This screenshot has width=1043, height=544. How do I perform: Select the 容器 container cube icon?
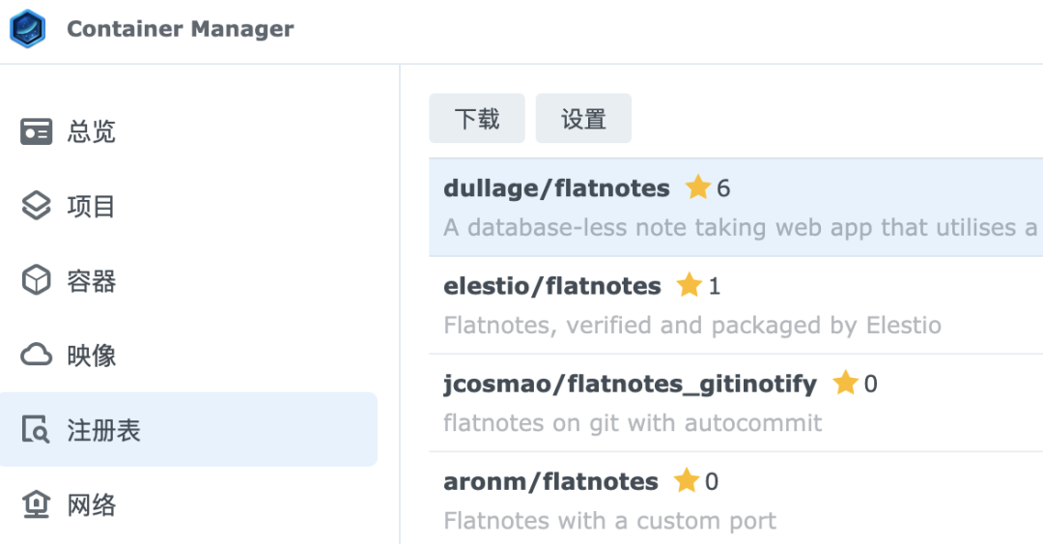click(x=37, y=281)
